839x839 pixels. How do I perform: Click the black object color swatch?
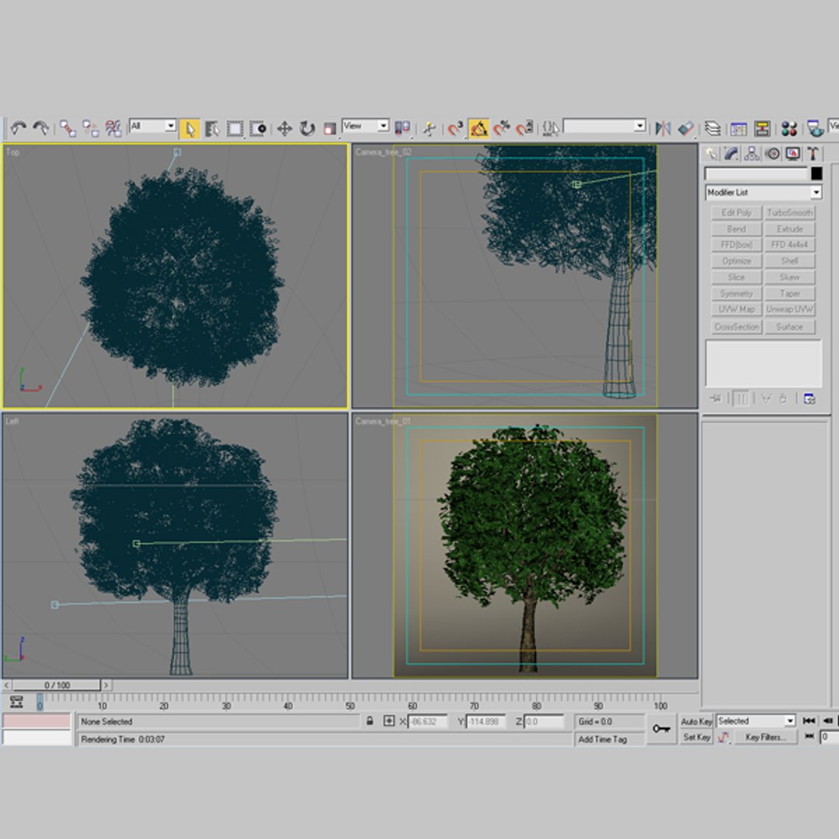point(816,173)
